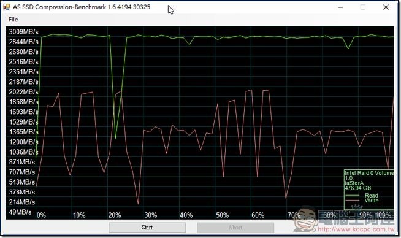Click the disabled Abort button

pyautogui.click(x=235, y=228)
